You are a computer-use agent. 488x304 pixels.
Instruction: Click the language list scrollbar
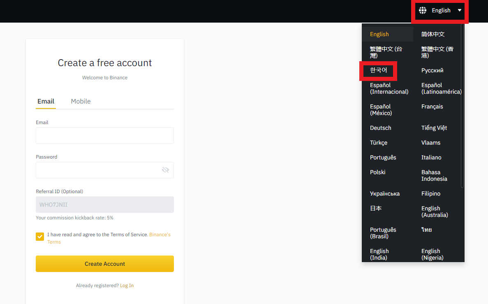point(462,106)
